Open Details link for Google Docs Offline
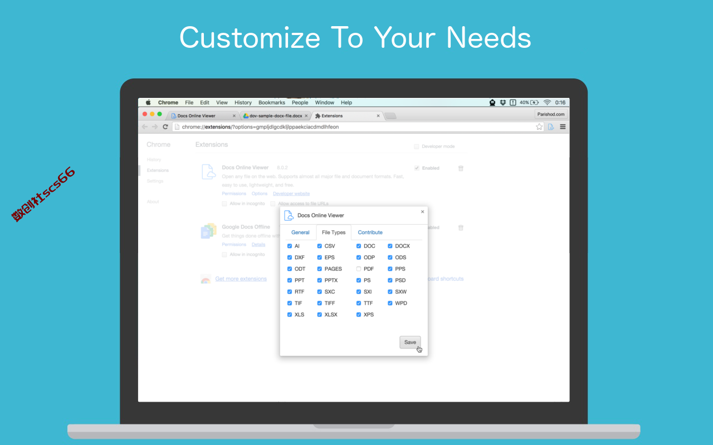713x445 pixels. click(258, 244)
